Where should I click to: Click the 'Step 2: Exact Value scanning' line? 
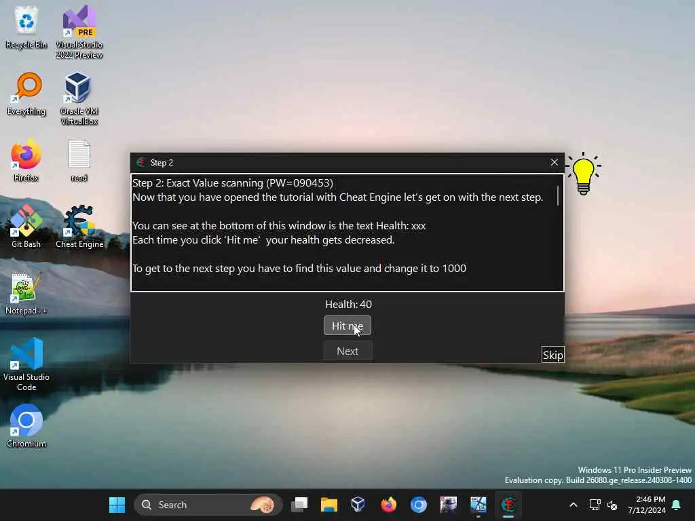tap(233, 183)
